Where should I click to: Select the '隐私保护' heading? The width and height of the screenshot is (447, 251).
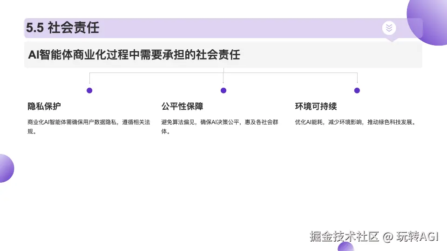pos(44,106)
